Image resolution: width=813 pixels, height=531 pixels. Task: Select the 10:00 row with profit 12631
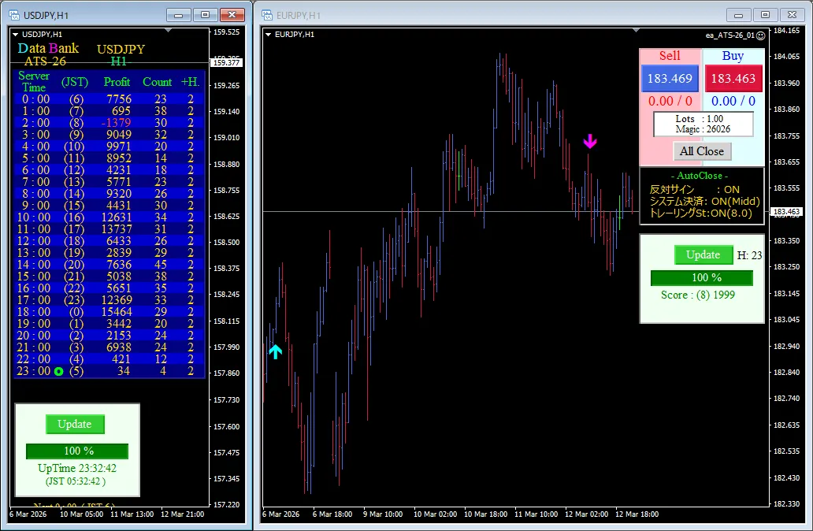pos(109,217)
